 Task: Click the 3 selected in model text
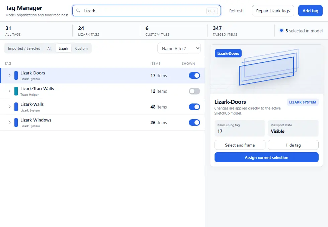click(x=304, y=31)
